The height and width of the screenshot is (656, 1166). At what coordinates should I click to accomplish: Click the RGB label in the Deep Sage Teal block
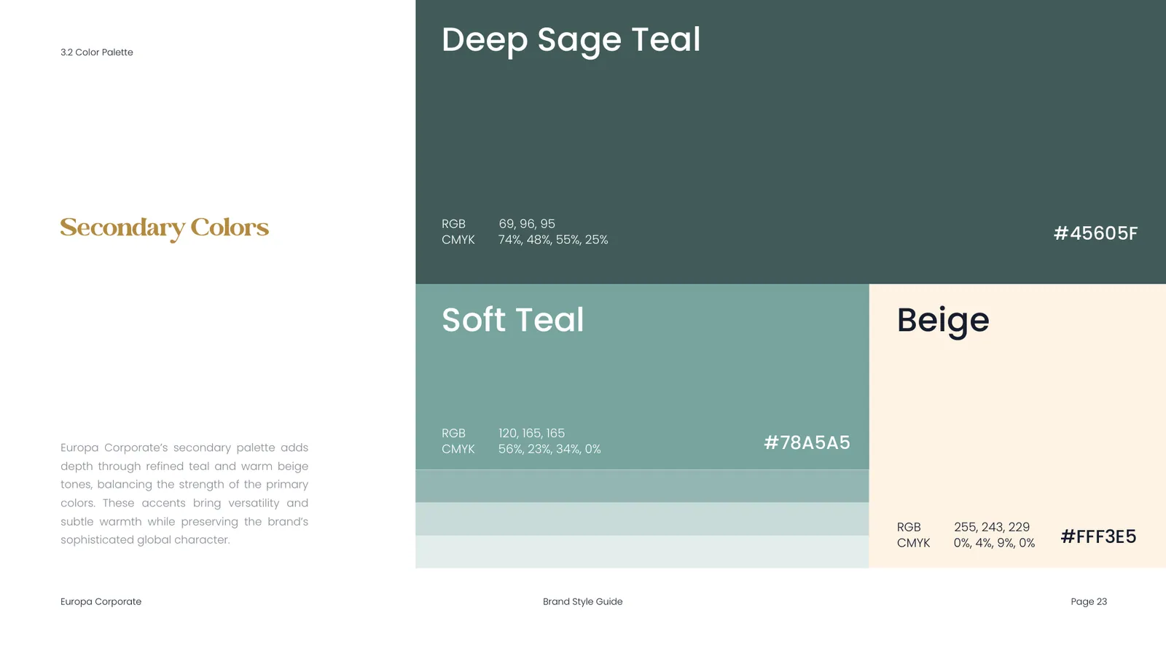click(x=453, y=224)
